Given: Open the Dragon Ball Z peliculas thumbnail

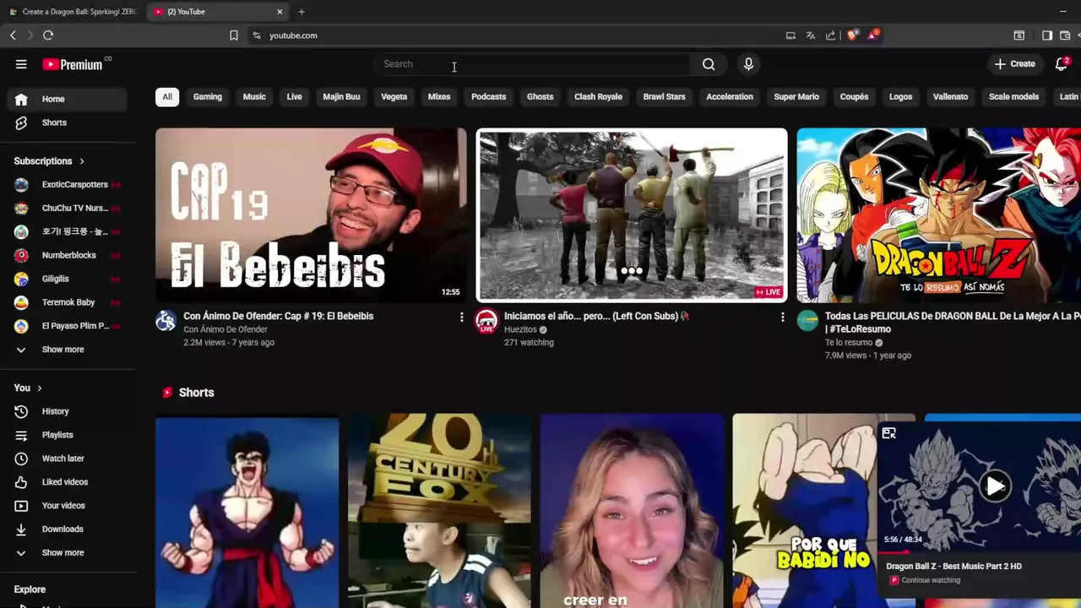Looking at the screenshot, I should pyautogui.click(x=939, y=214).
